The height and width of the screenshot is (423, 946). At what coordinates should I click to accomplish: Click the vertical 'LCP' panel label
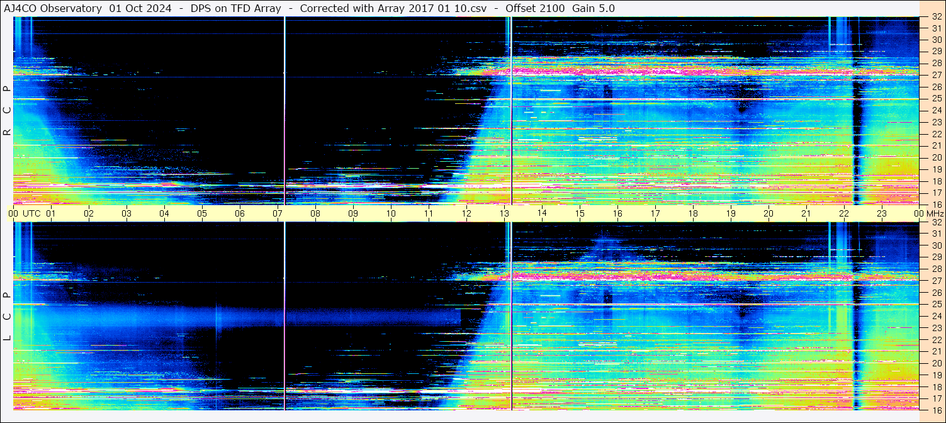tap(7, 316)
